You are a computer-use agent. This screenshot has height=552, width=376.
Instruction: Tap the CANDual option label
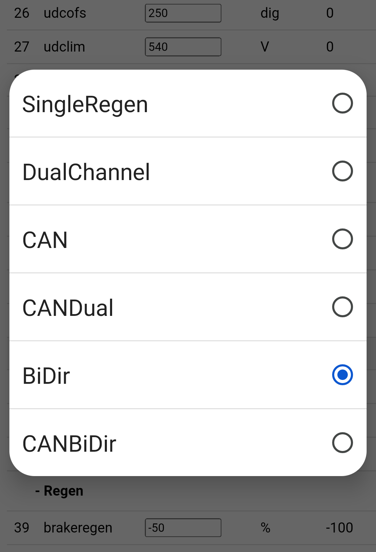coord(68,308)
